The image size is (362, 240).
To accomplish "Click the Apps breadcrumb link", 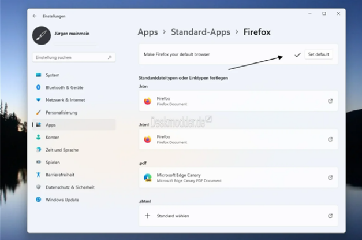I will (x=148, y=32).
